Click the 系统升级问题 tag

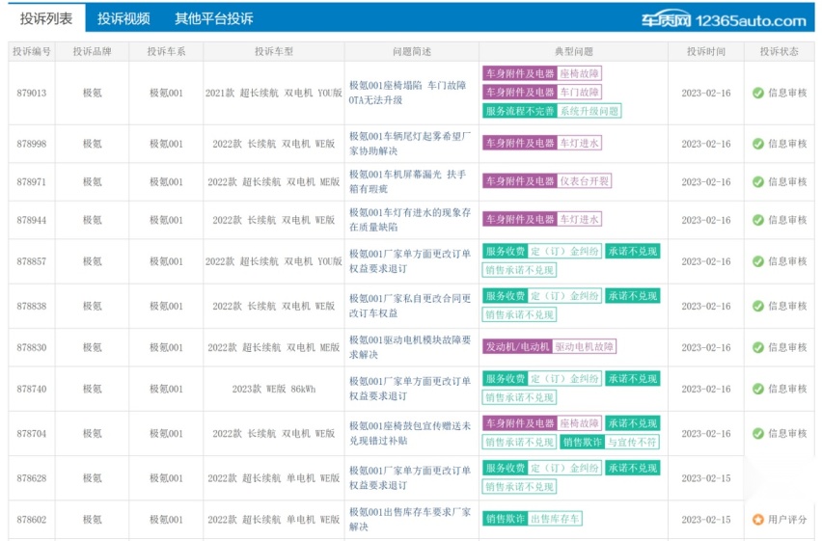click(x=589, y=111)
